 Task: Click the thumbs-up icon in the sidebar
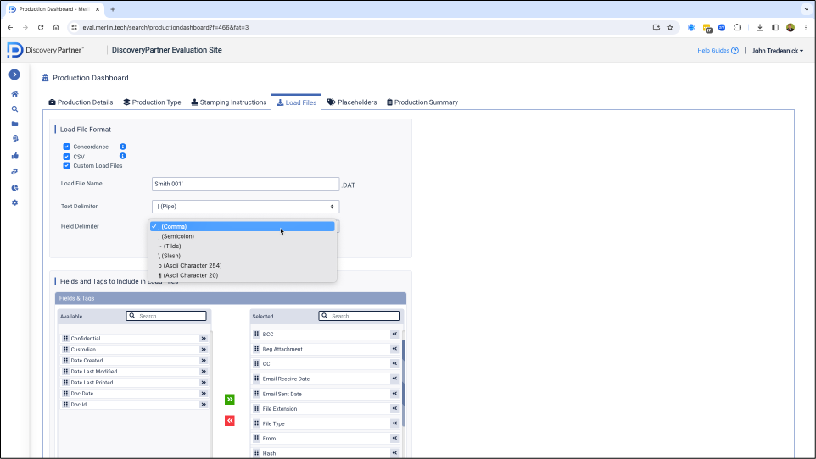tap(14, 156)
